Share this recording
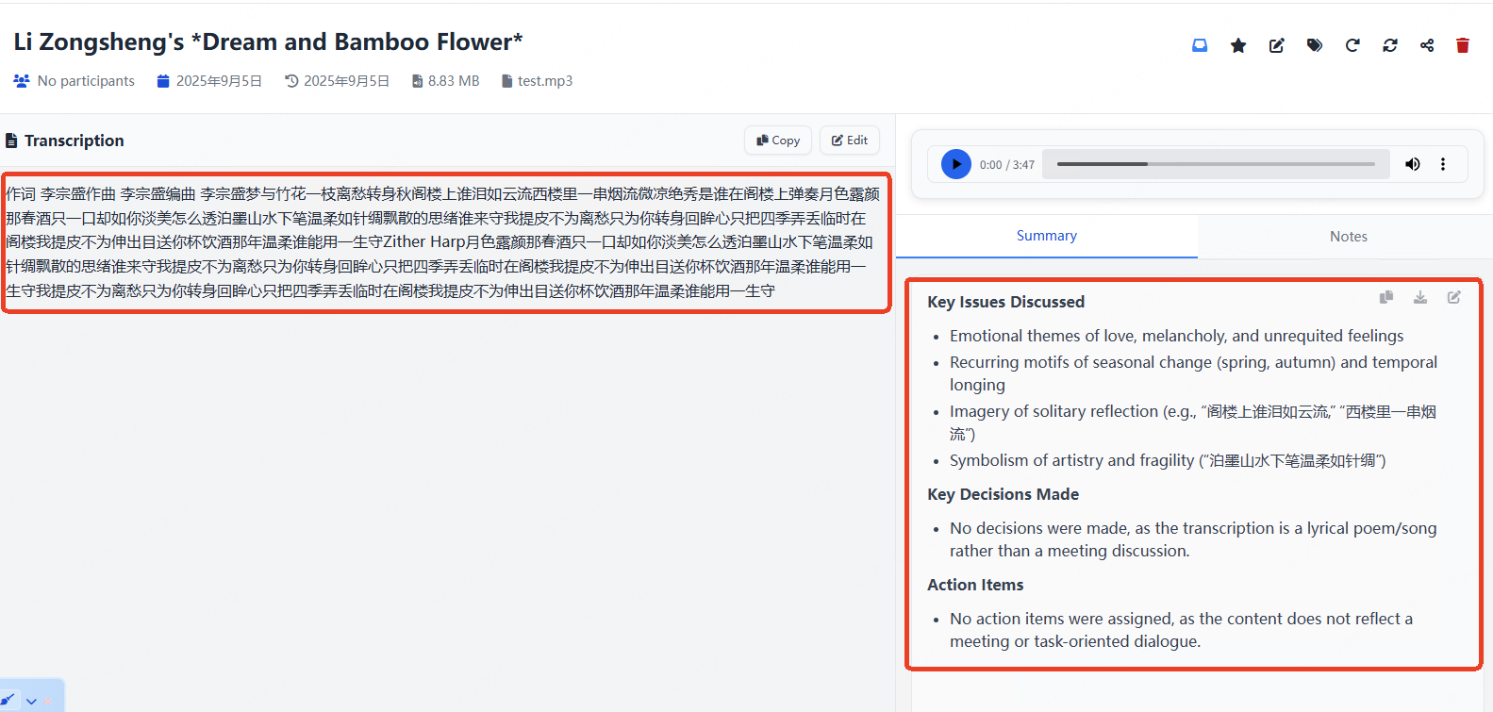Viewport: 1493px width, 712px height. (1427, 45)
